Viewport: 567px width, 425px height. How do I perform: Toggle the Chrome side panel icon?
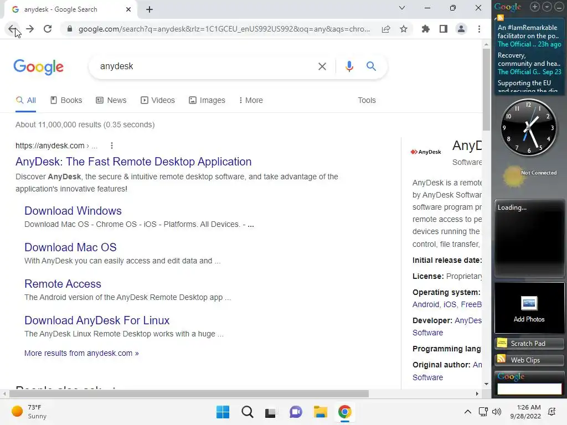coord(444,29)
